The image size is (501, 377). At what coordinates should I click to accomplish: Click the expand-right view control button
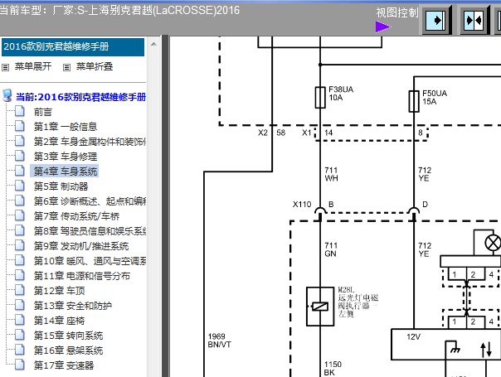click(x=435, y=21)
